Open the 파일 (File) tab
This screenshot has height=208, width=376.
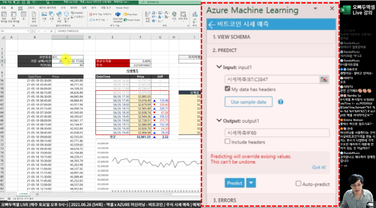coord(3,8)
